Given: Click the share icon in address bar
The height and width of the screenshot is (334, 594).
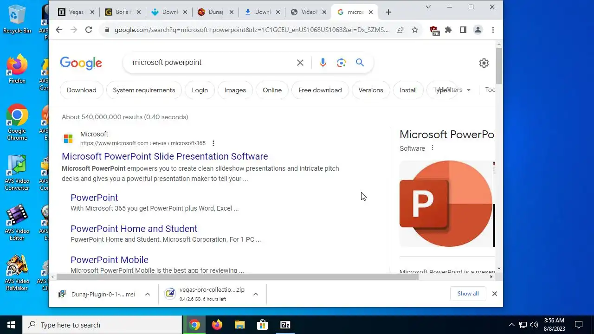Looking at the screenshot, I should pyautogui.click(x=400, y=30).
